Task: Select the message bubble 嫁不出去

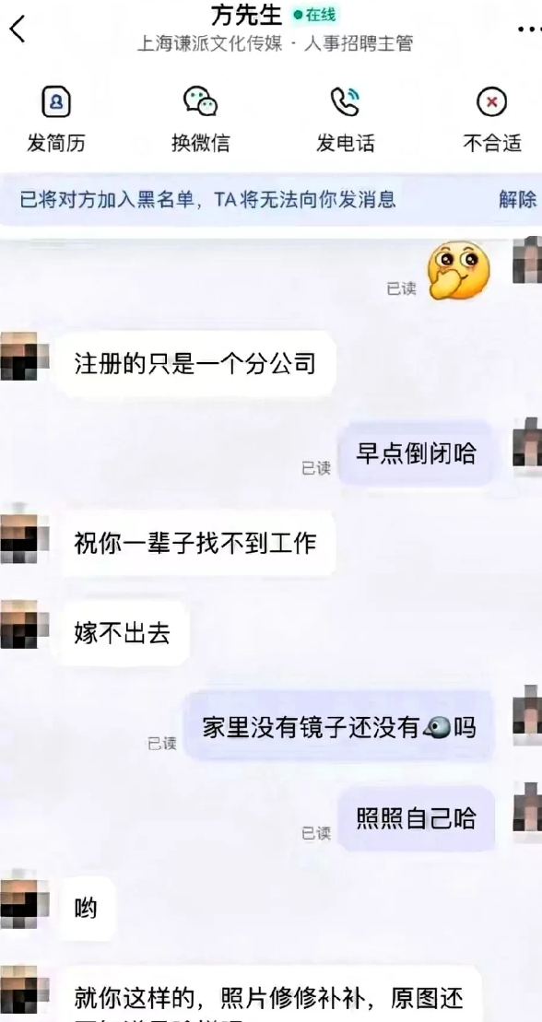Action: [122, 633]
